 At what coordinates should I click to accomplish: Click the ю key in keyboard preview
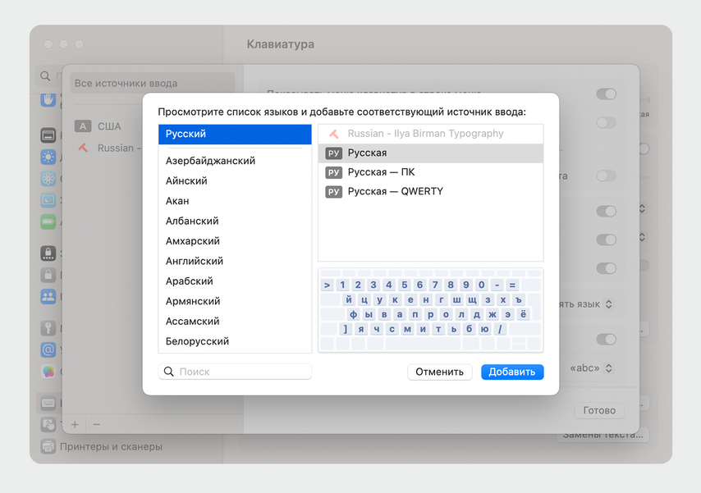point(484,329)
